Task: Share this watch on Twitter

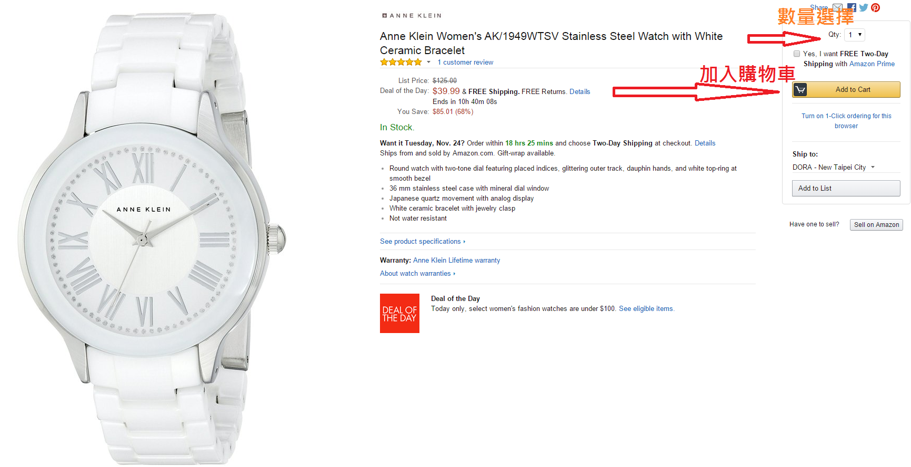Action: (864, 8)
